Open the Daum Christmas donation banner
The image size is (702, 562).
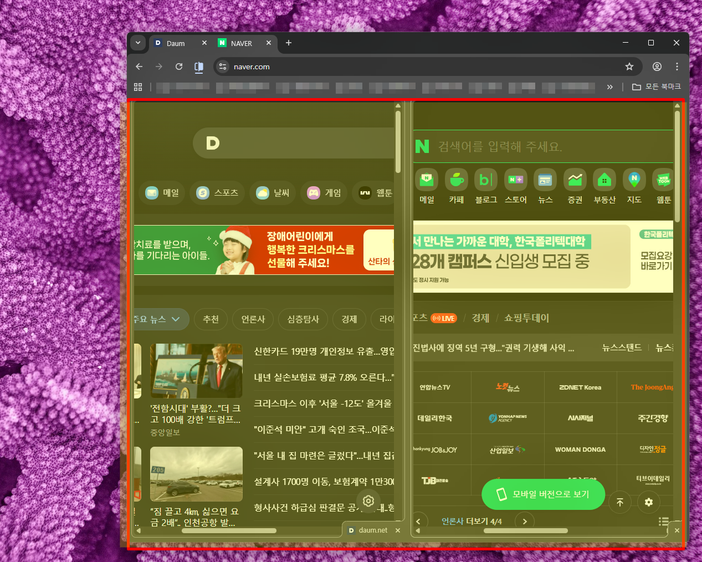pyautogui.click(x=264, y=250)
